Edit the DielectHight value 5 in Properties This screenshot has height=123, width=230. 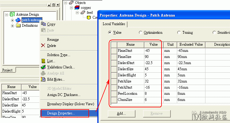tap(154, 75)
